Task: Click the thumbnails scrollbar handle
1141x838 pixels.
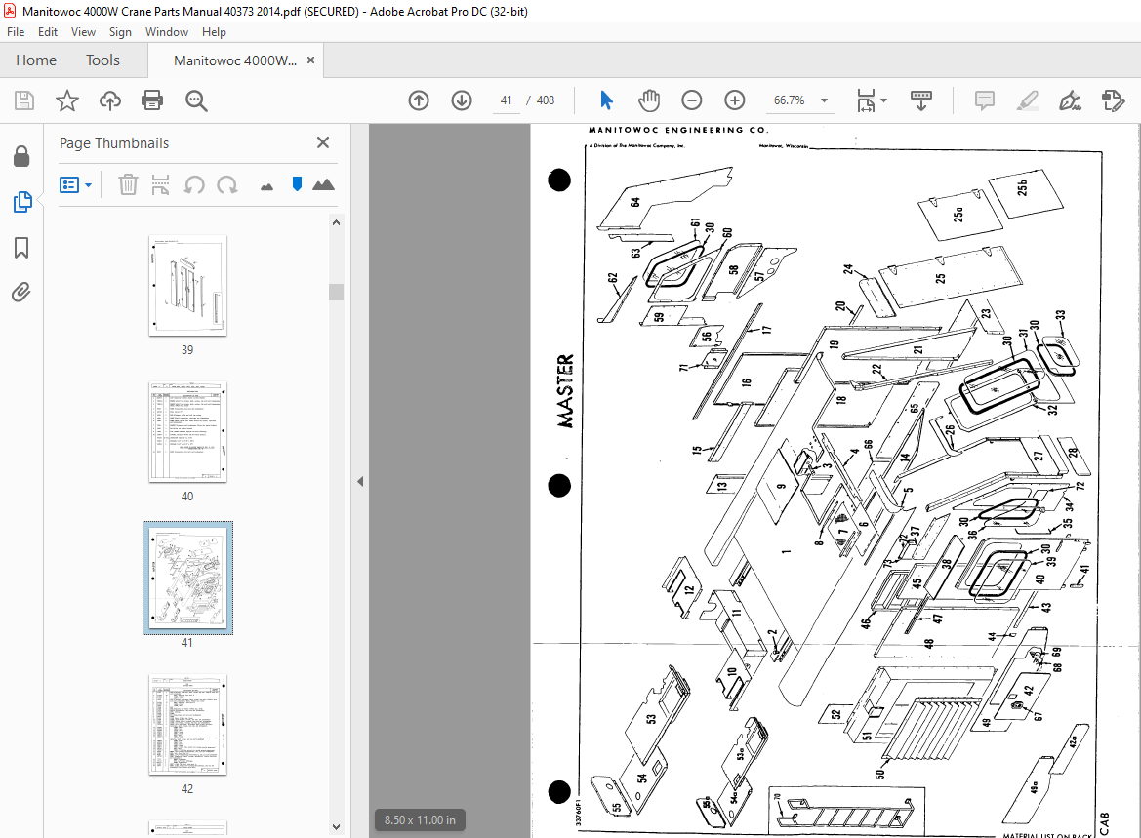Action: tap(336, 292)
